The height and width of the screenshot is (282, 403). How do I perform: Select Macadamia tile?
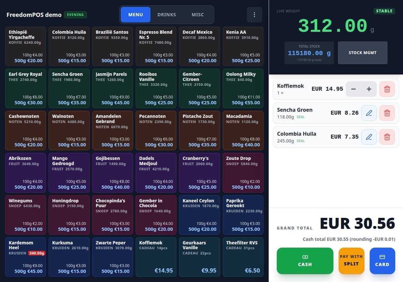(x=243, y=131)
